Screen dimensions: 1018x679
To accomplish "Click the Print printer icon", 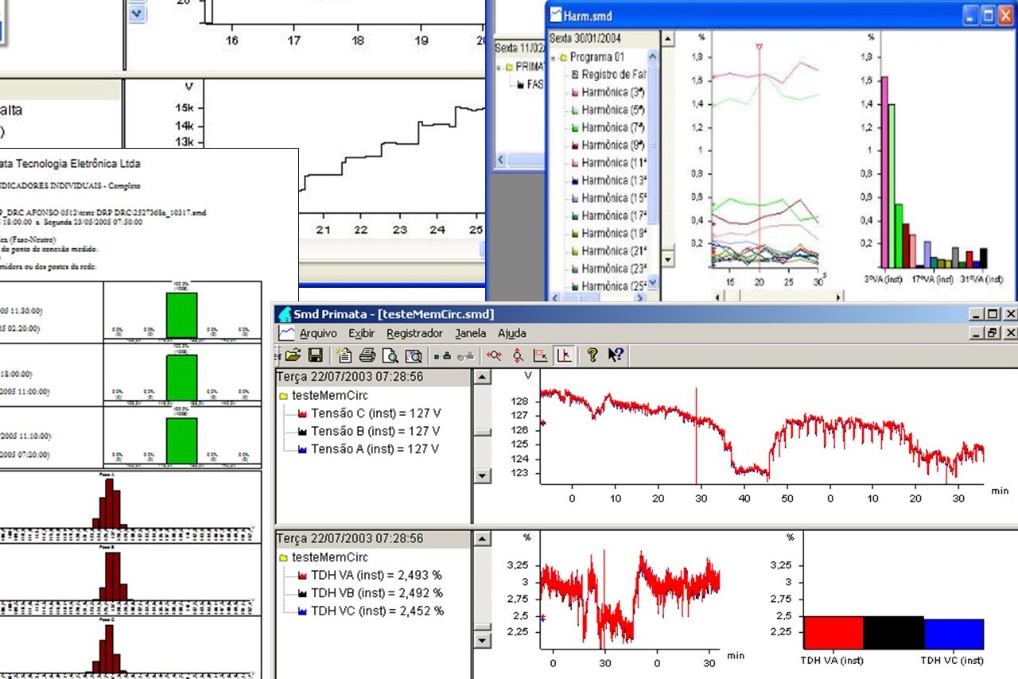I will 367,355.
